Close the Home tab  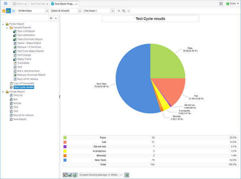[25, 4]
